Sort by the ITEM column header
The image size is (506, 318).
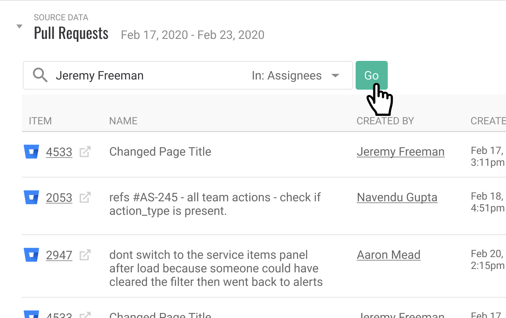pos(40,121)
